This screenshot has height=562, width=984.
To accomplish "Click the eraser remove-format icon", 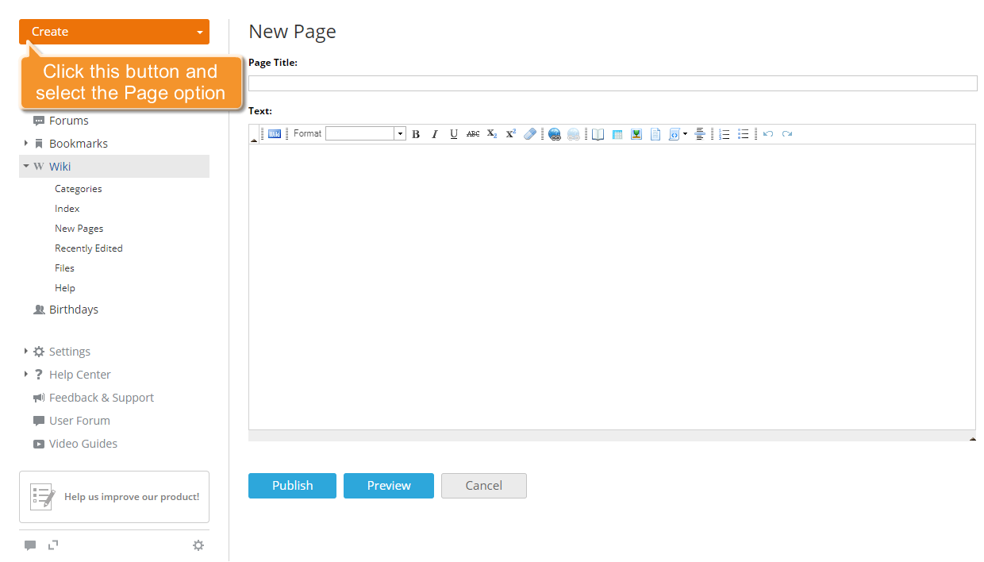I will [530, 134].
